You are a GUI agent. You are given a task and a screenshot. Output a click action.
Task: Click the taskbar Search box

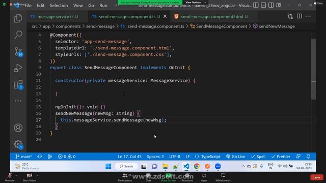(x=126, y=166)
